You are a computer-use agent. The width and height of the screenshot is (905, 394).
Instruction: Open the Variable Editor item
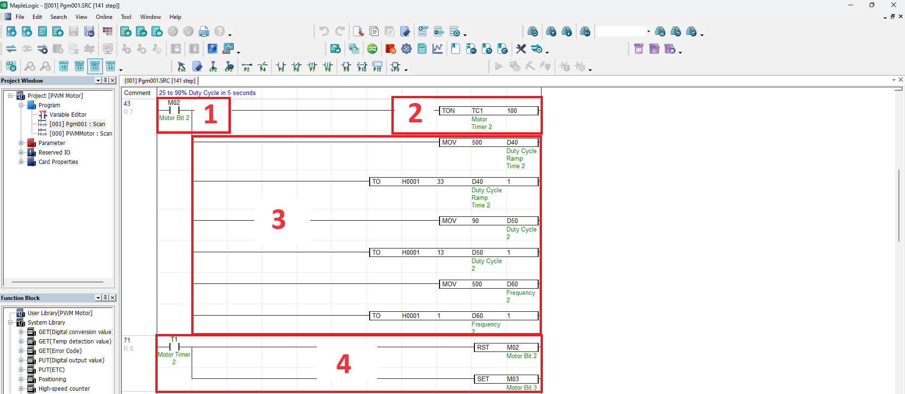[68, 115]
